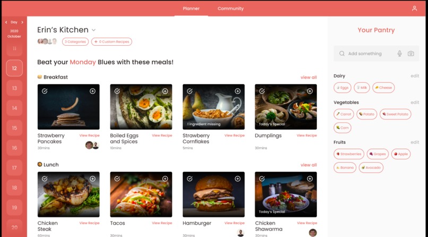This screenshot has width=428, height=237.
Task: Select day 15 in calendar sidebar
Action: [14, 128]
